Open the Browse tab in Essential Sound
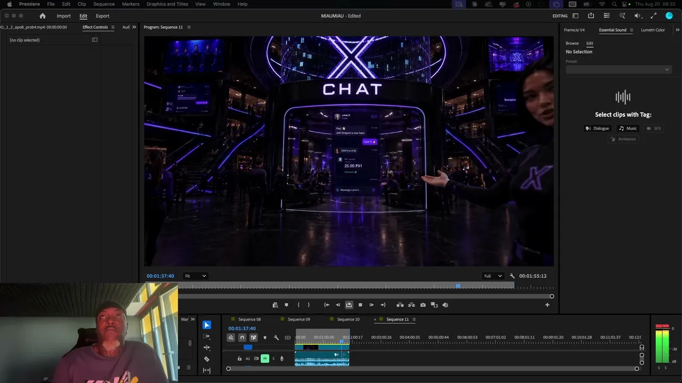This screenshot has width=682, height=383. (x=572, y=44)
